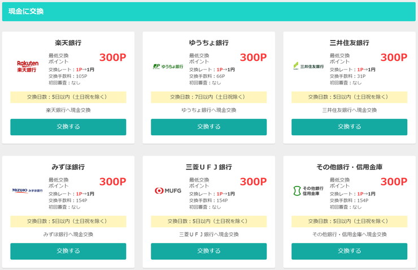Viewport: 418px width, 270px height.
Task: Click the 300P minimum on 三井住友銀行 card
Action: [x=394, y=57]
